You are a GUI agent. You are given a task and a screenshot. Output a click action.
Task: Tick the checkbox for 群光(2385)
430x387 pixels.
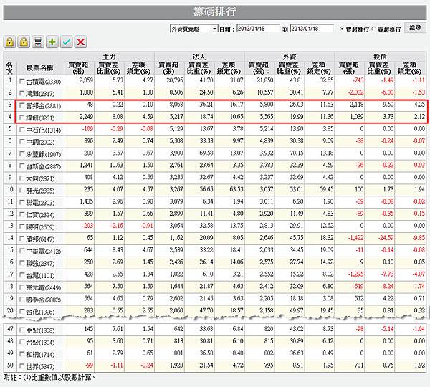(x=22, y=190)
